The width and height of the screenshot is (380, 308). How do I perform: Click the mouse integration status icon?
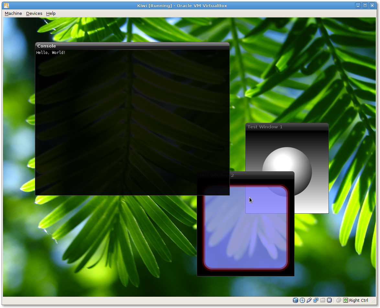pos(339,300)
